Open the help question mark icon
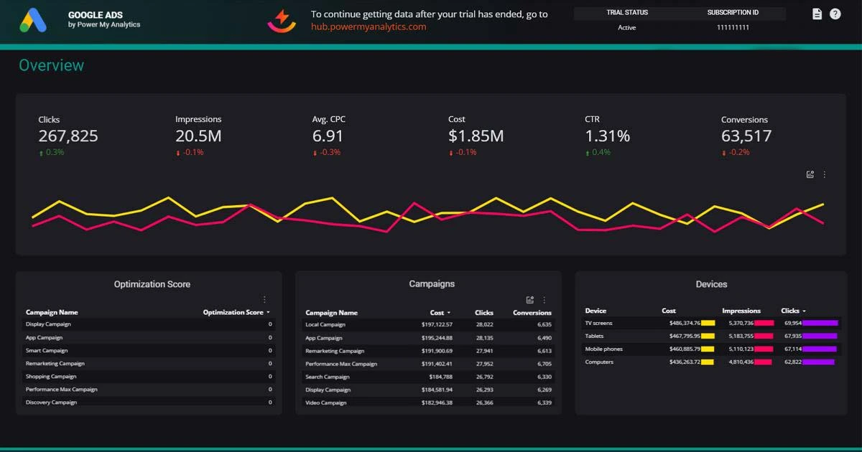This screenshot has width=862, height=452. pyautogui.click(x=835, y=14)
